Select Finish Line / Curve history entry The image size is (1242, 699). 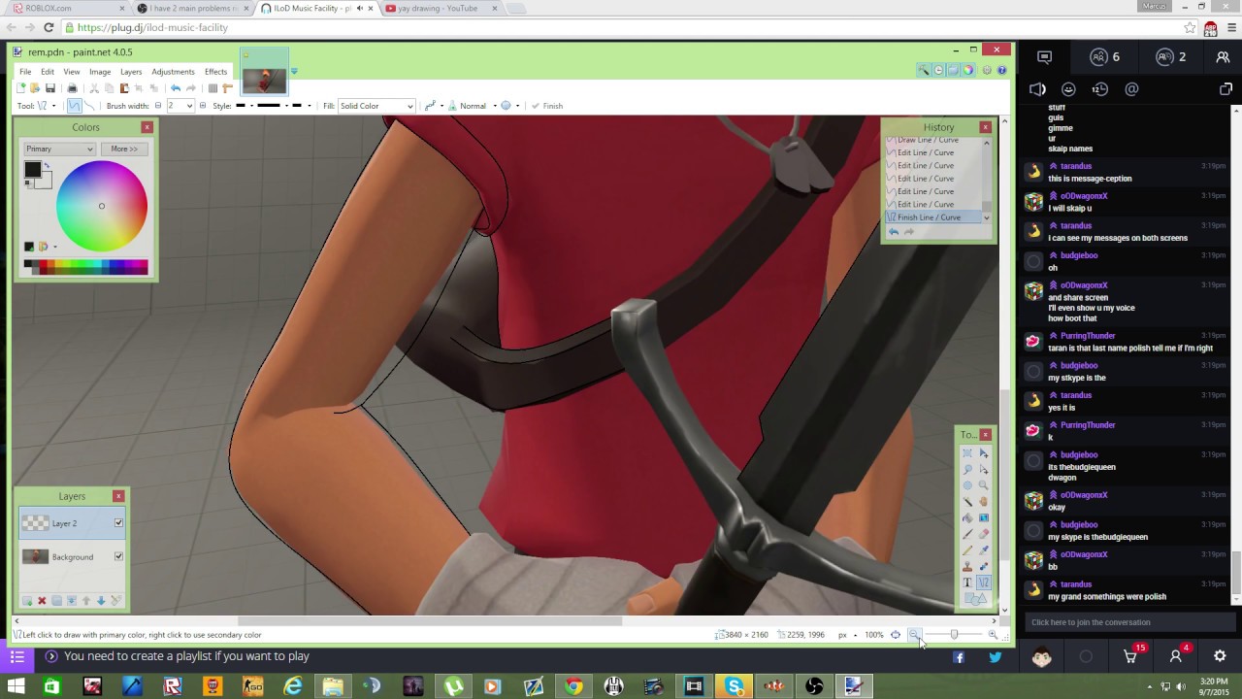point(934,217)
